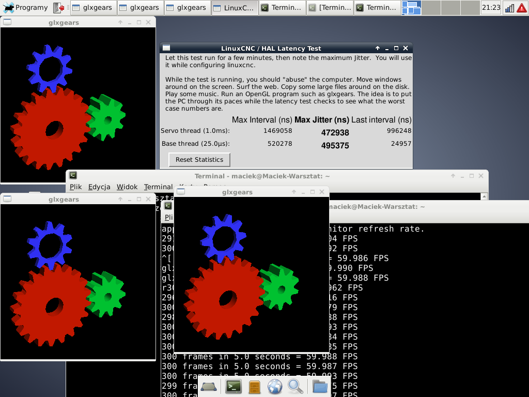Select Max Jitter (ns) column header

tap(321, 120)
